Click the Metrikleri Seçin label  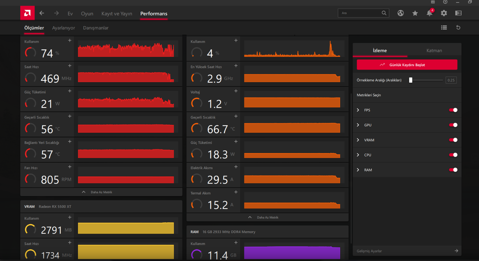[x=369, y=95]
